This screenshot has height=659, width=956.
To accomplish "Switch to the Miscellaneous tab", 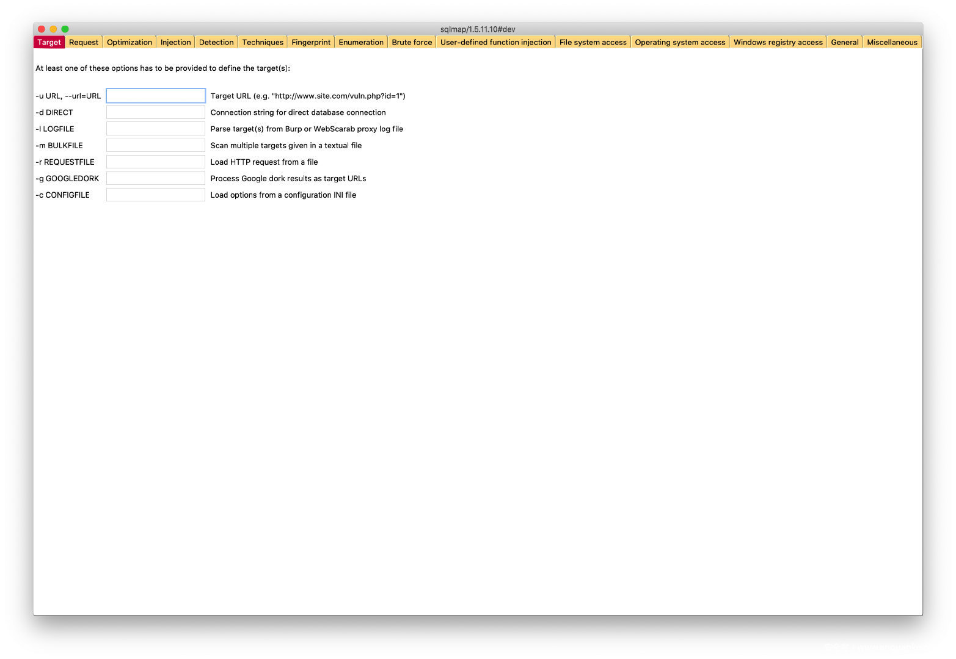I will point(891,42).
